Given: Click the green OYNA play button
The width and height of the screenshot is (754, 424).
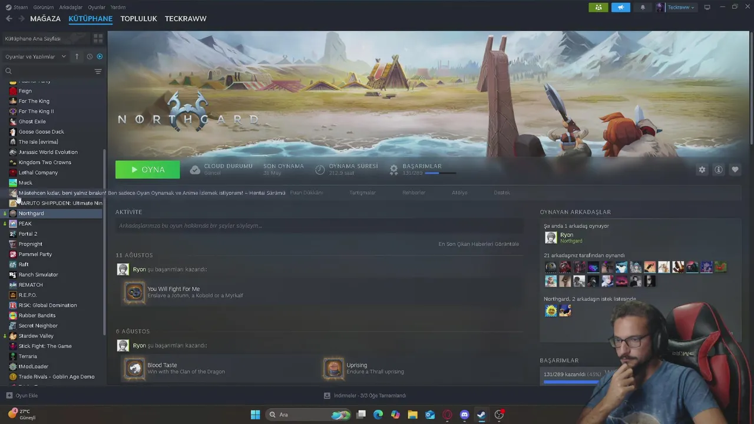Looking at the screenshot, I should point(148,170).
